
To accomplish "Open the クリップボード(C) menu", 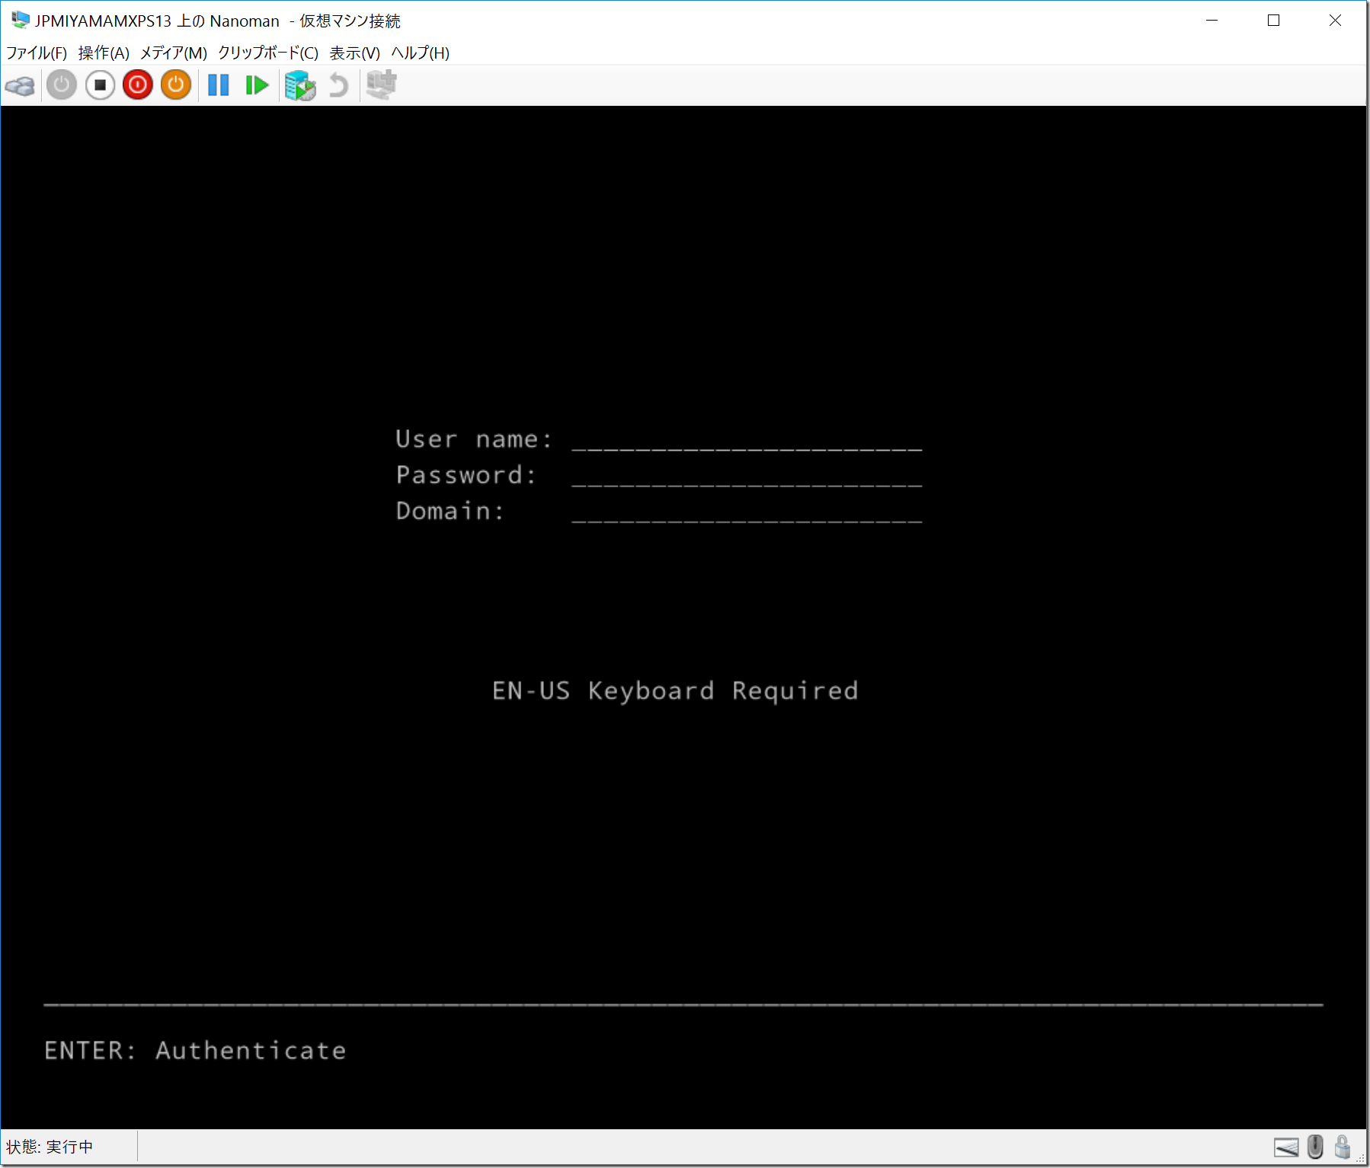I will click(x=268, y=53).
